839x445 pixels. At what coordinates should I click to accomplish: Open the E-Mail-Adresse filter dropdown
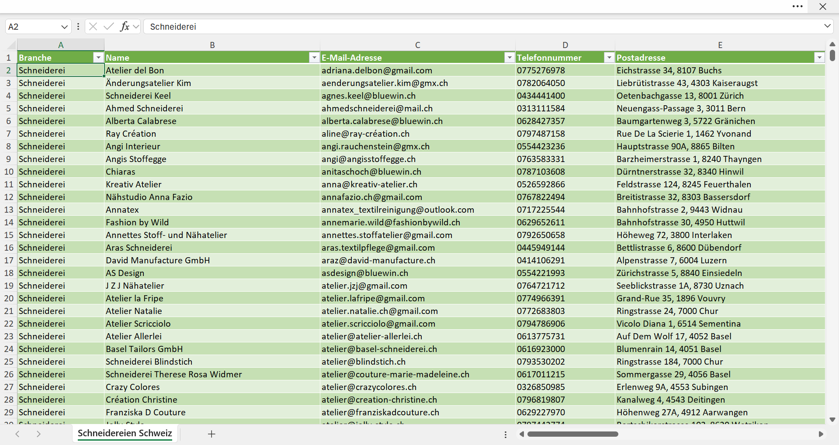(510, 58)
